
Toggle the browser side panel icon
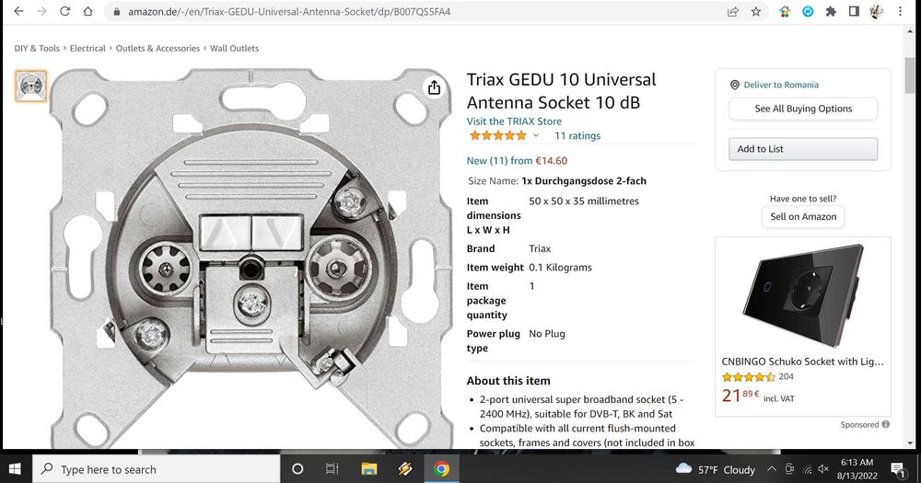click(854, 11)
